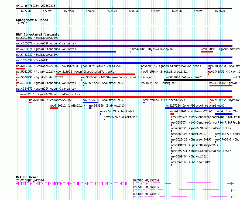Click the RefSeq Genes track title

[x=27, y=177]
